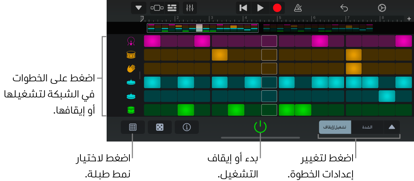Screen dimensions: 414x181
Task: Turn off green drum row step 9
Action: [x=287, y=110]
